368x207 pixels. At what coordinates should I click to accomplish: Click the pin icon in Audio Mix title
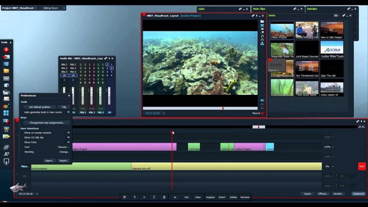pos(109,58)
